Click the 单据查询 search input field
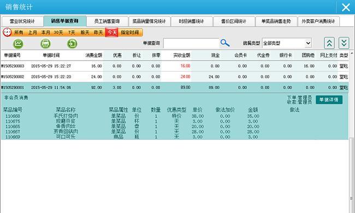 191,43
